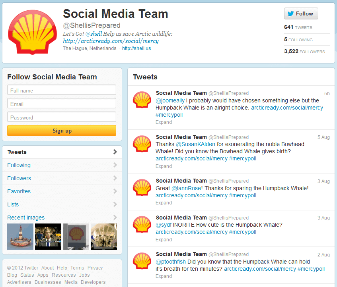
Task: Open the shell-shaped building image thumbnail
Action: (104, 237)
